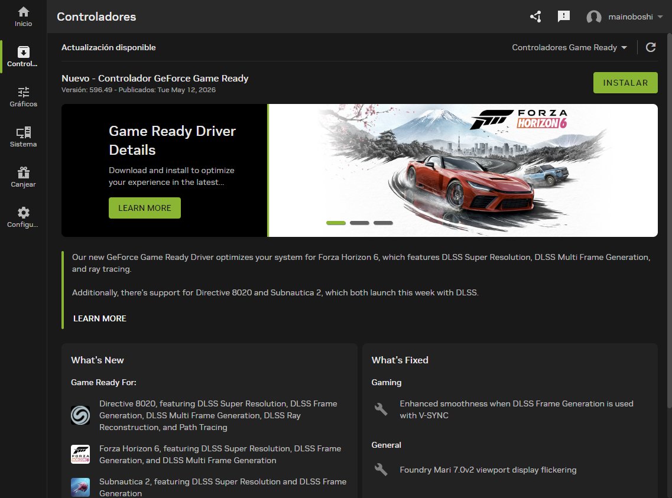Open Controladores Game Ready dropdown
Viewport: 672px width, 498px height.
(x=569, y=47)
